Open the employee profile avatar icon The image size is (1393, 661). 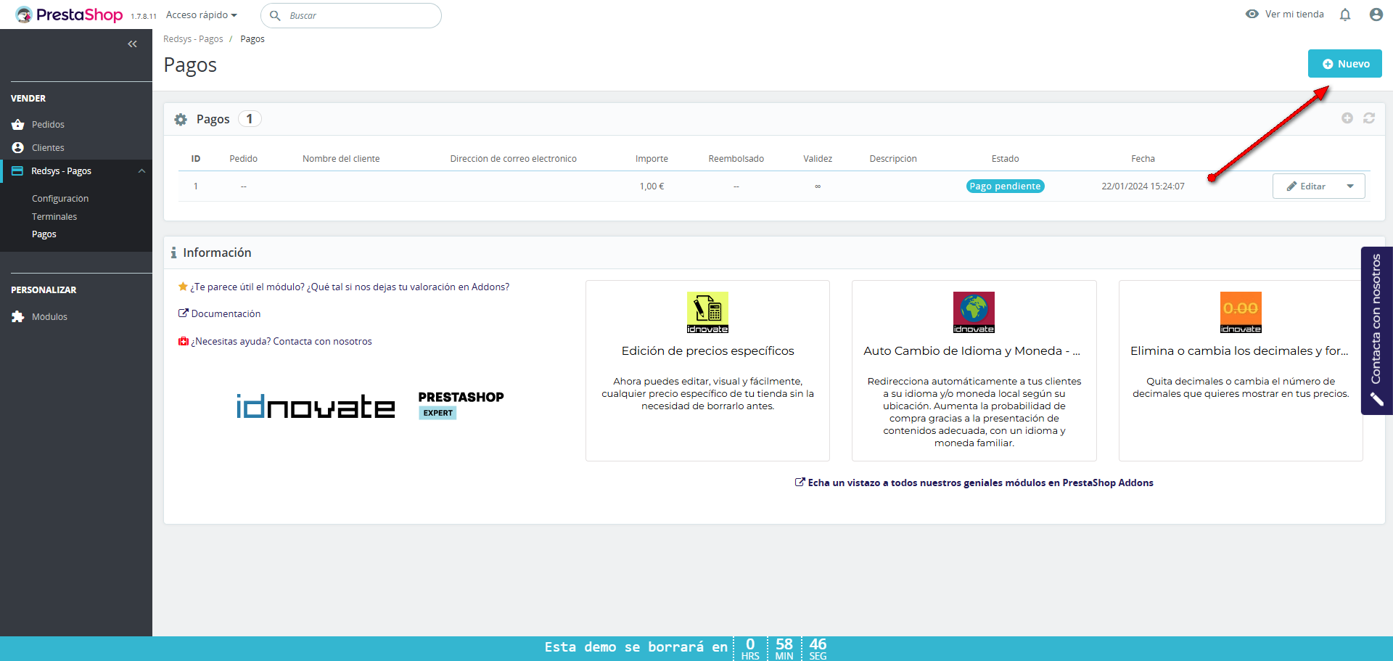(x=1376, y=15)
